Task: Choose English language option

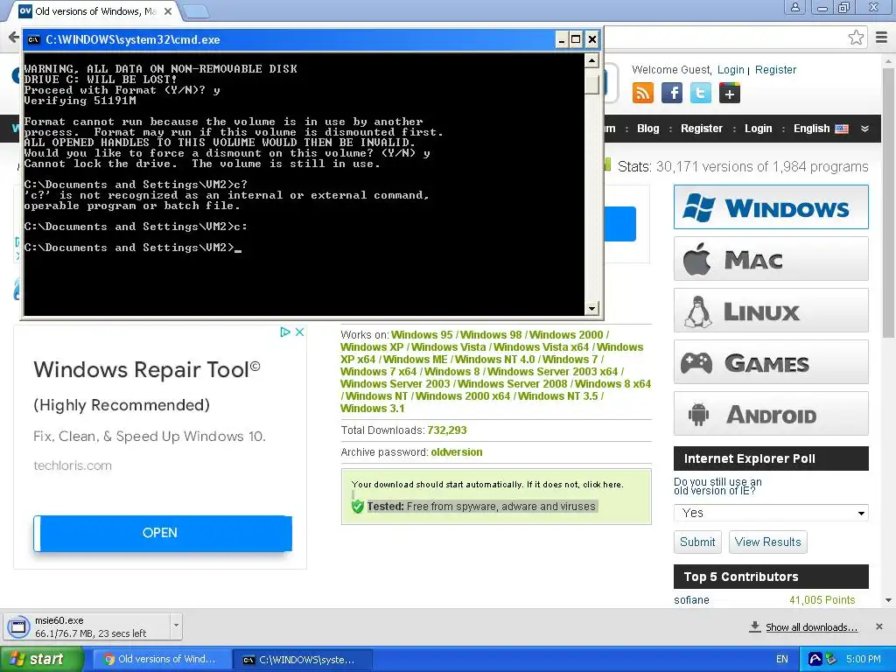Action: tap(821, 129)
